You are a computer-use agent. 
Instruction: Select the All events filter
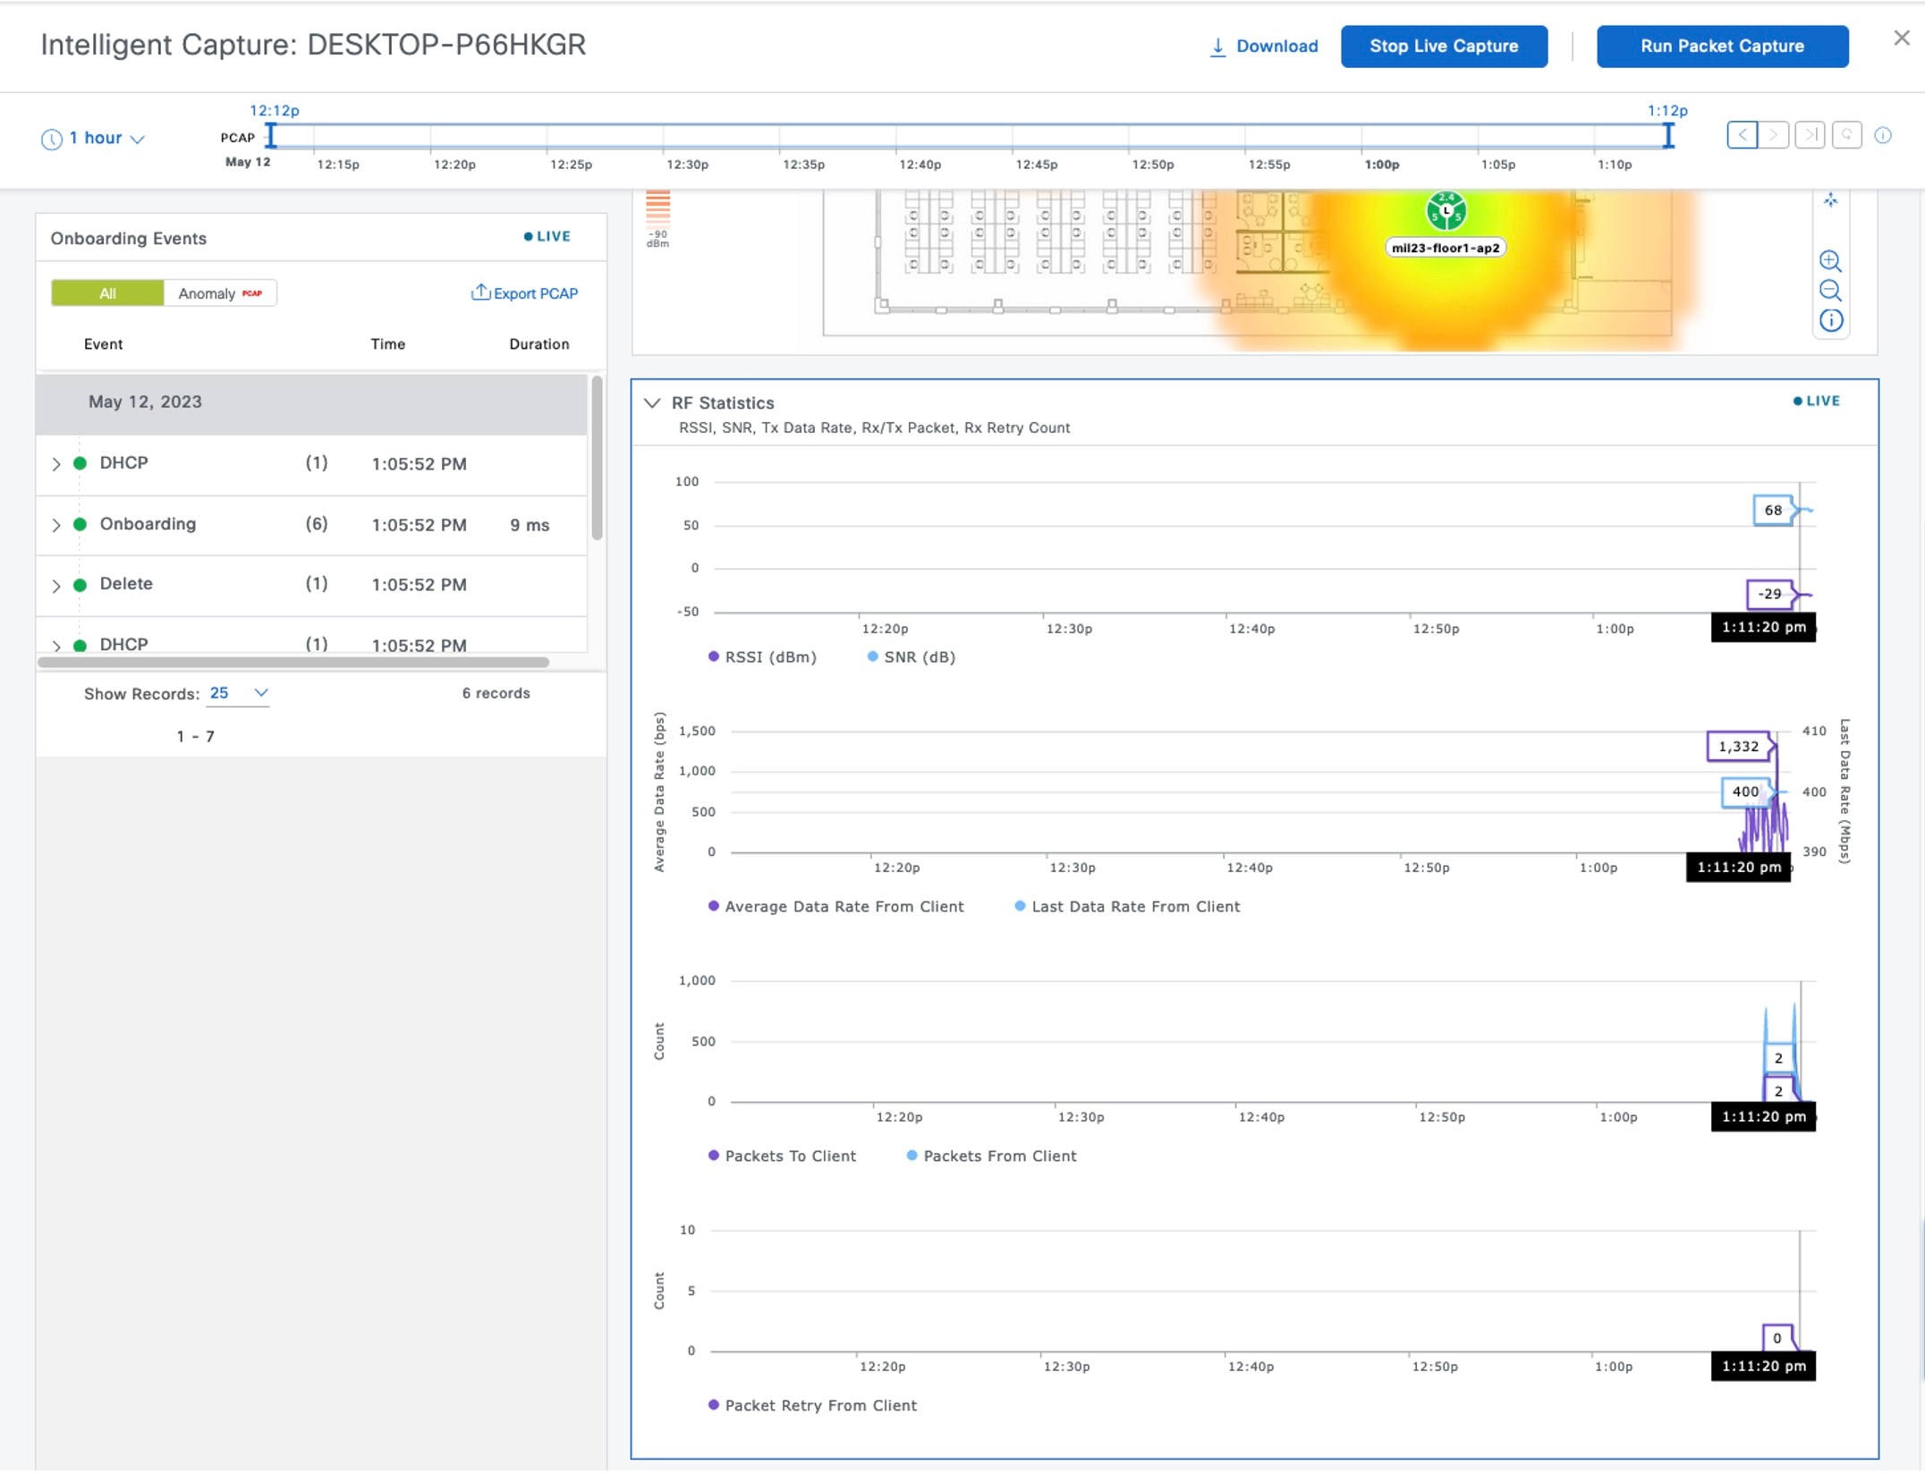pyautogui.click(x=107, y=293)
